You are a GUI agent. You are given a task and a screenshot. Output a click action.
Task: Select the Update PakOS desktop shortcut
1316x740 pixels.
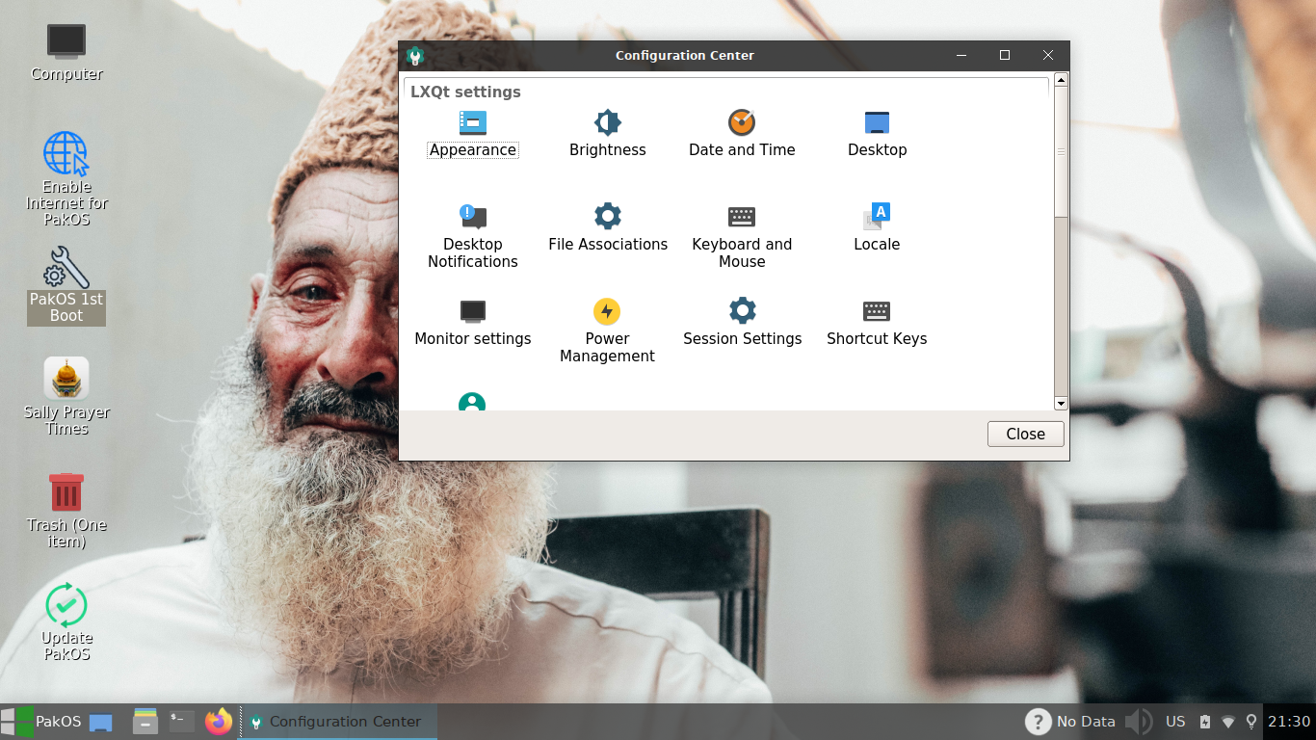(x=66, y=621)
